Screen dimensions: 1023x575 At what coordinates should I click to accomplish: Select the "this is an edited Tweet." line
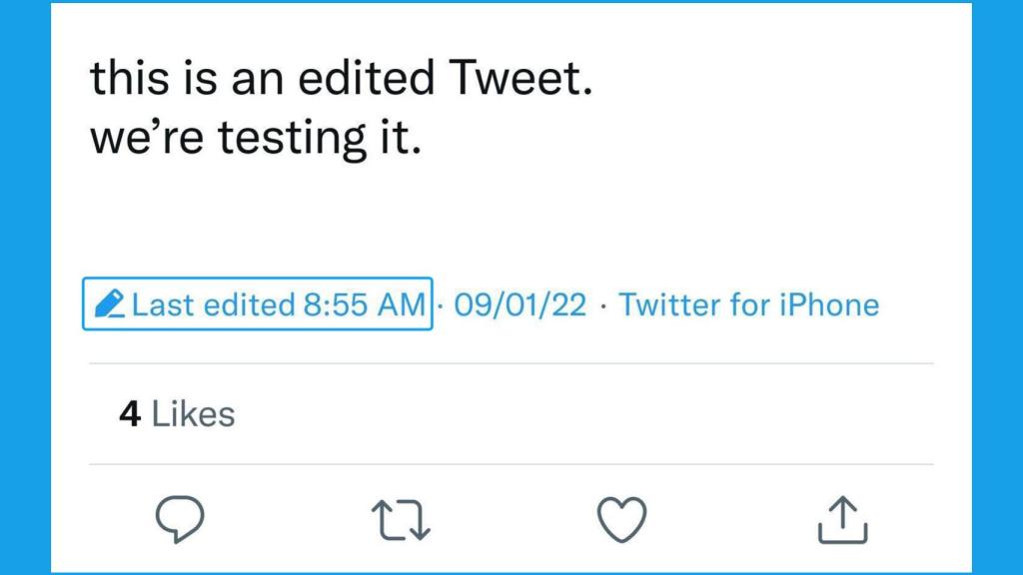pyautogui.click(x=342, y=79)
